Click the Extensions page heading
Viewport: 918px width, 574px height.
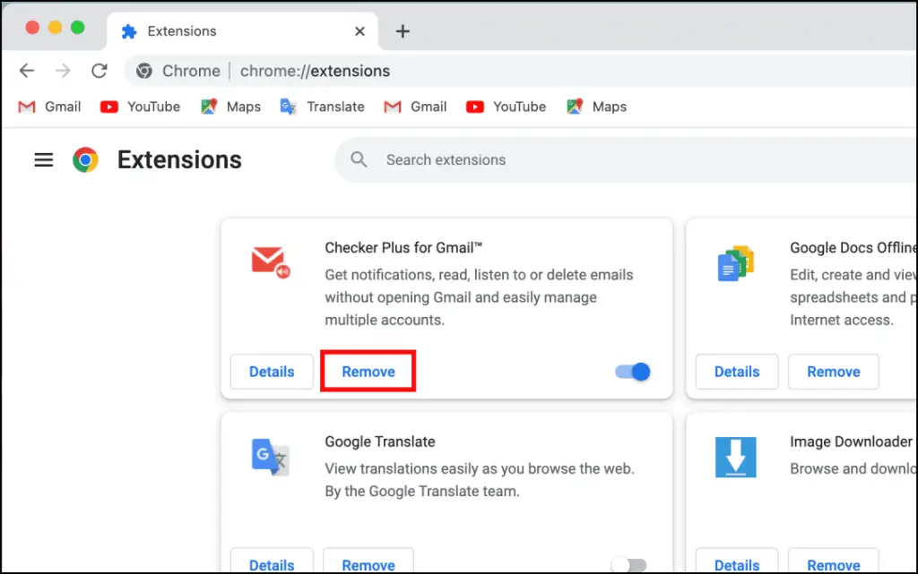179,159
